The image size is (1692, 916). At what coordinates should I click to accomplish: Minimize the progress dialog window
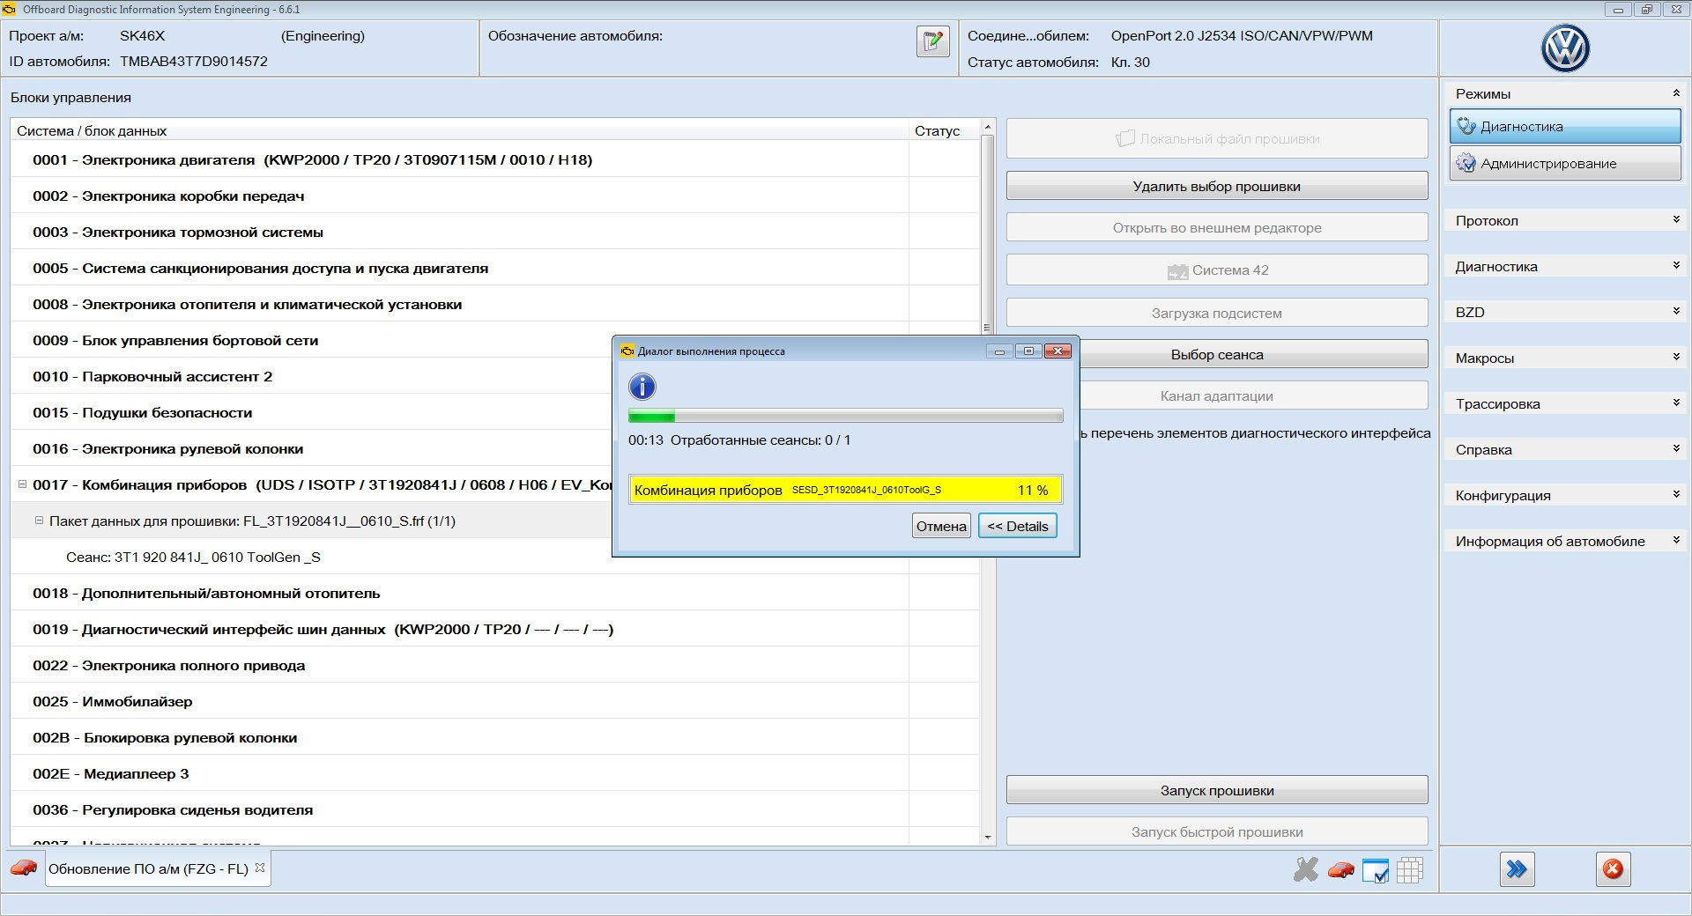pyautogui.click(x=999, y=351)
